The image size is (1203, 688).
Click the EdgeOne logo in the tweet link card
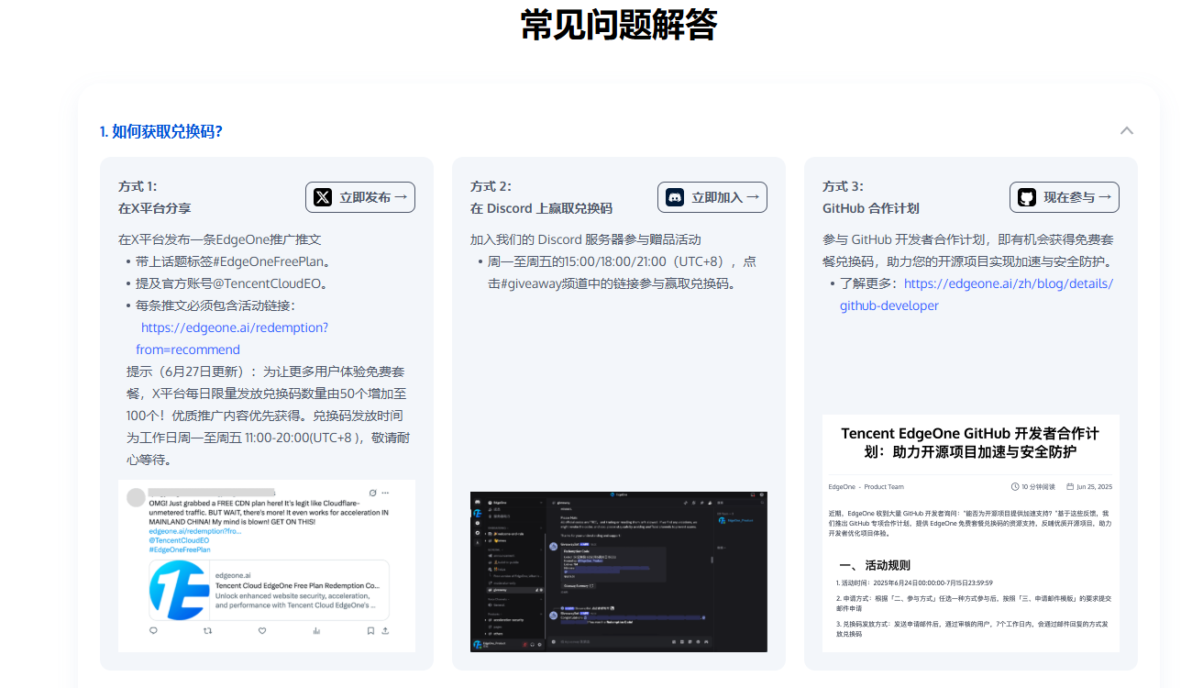[x=179, y=591]
